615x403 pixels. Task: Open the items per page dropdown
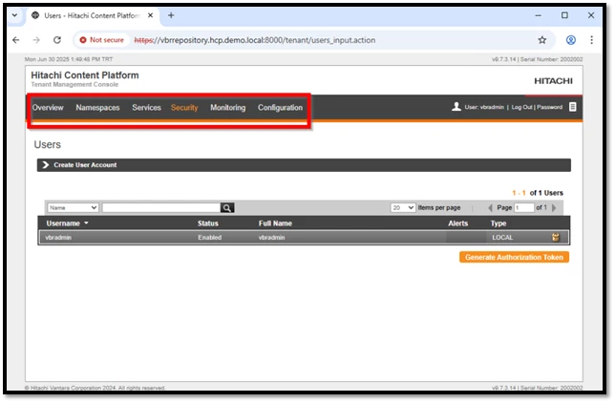[x=403, y=207]
